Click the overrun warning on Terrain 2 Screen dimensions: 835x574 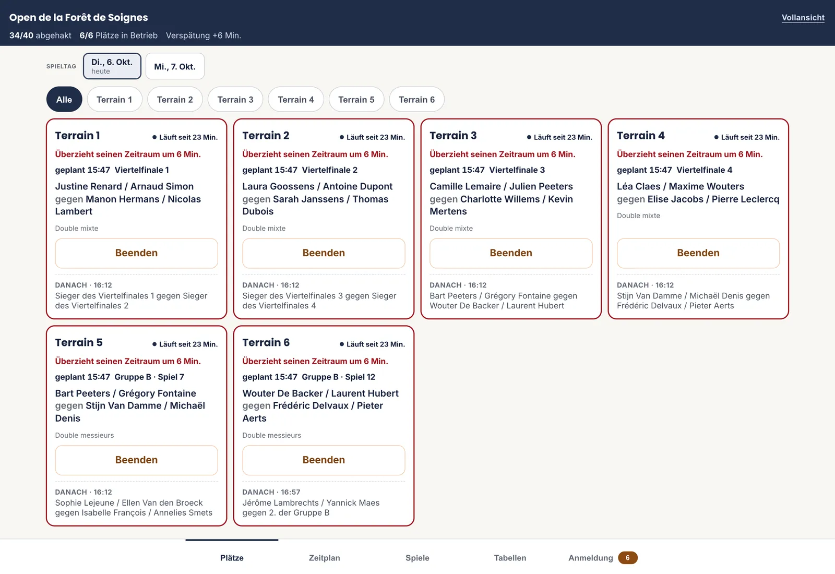315,154
